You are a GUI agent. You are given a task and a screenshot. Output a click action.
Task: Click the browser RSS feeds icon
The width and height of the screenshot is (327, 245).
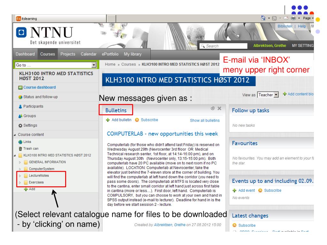(274, 18)
